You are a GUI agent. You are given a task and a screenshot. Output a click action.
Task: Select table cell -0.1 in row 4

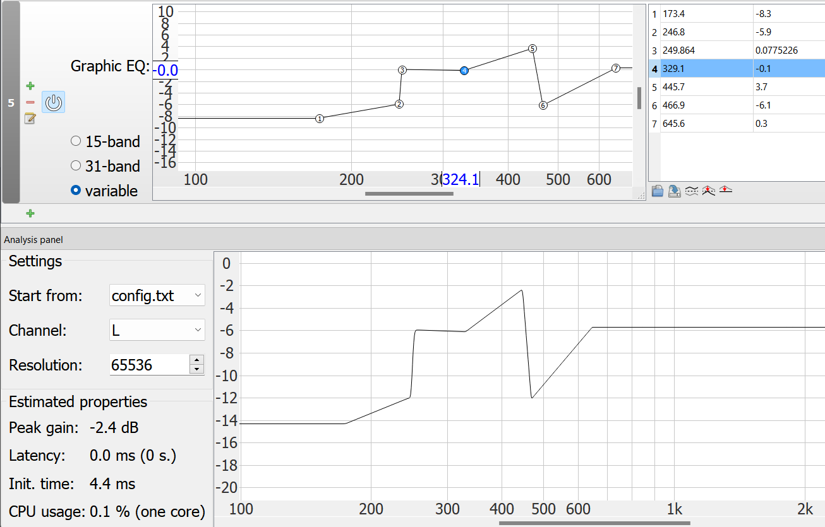pos(789,68)
